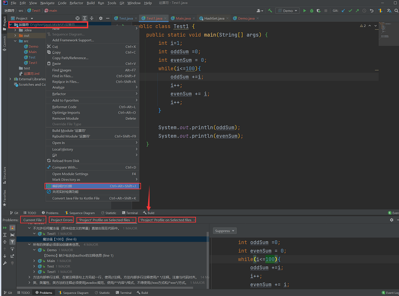
Task: Click Open Module Settings entry
Action: coord(93,174)
